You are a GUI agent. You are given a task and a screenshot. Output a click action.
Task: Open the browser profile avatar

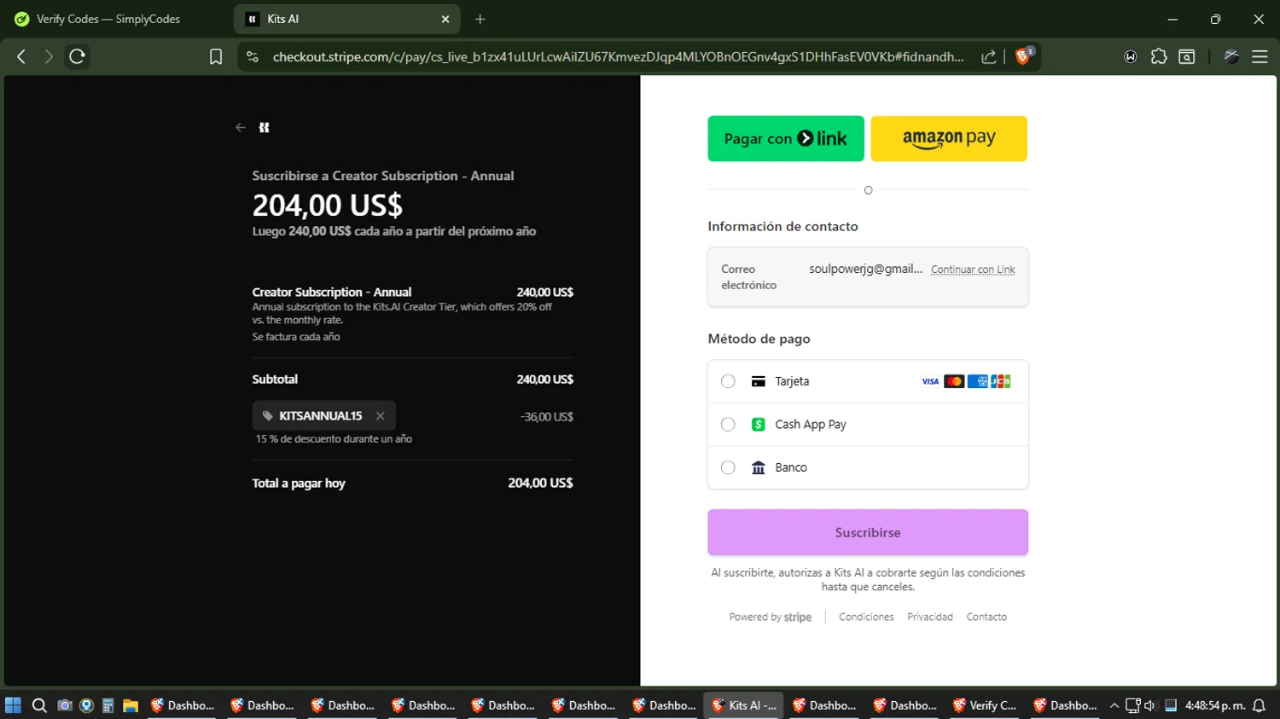click(1231, 56)
